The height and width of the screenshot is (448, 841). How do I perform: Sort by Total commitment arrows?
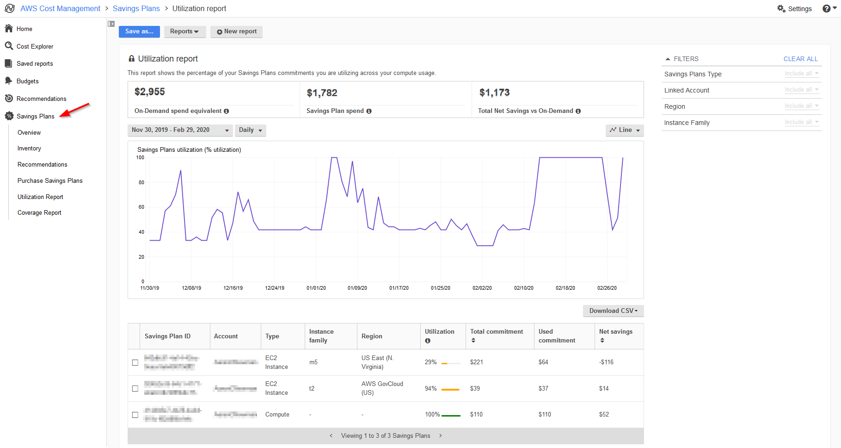(x=473, y=341)
